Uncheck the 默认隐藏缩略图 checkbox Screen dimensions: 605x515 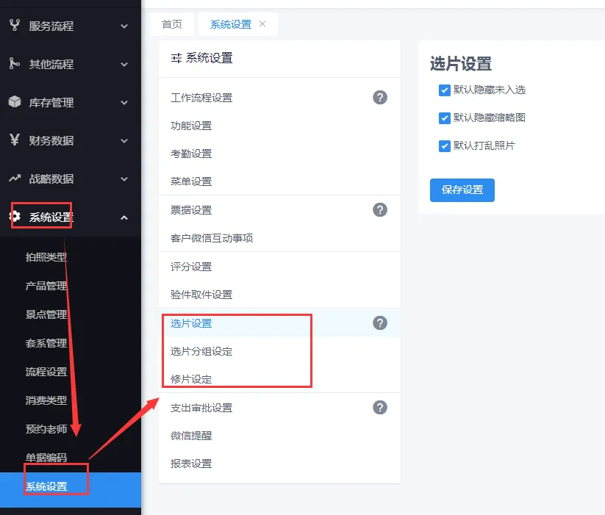click(444, 118)
